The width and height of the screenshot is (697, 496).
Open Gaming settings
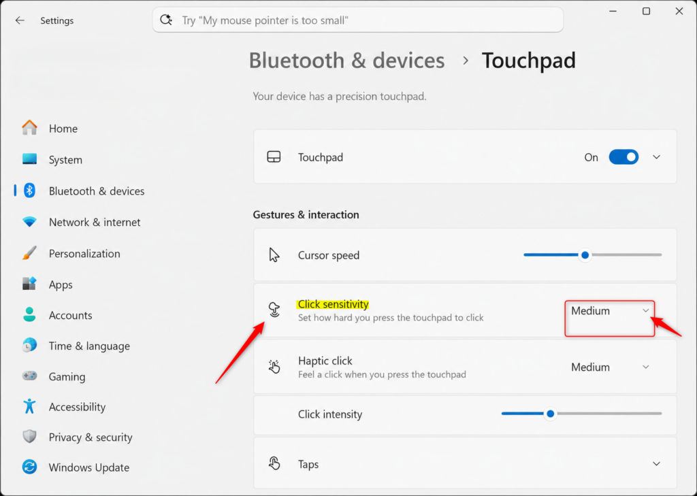67,377
